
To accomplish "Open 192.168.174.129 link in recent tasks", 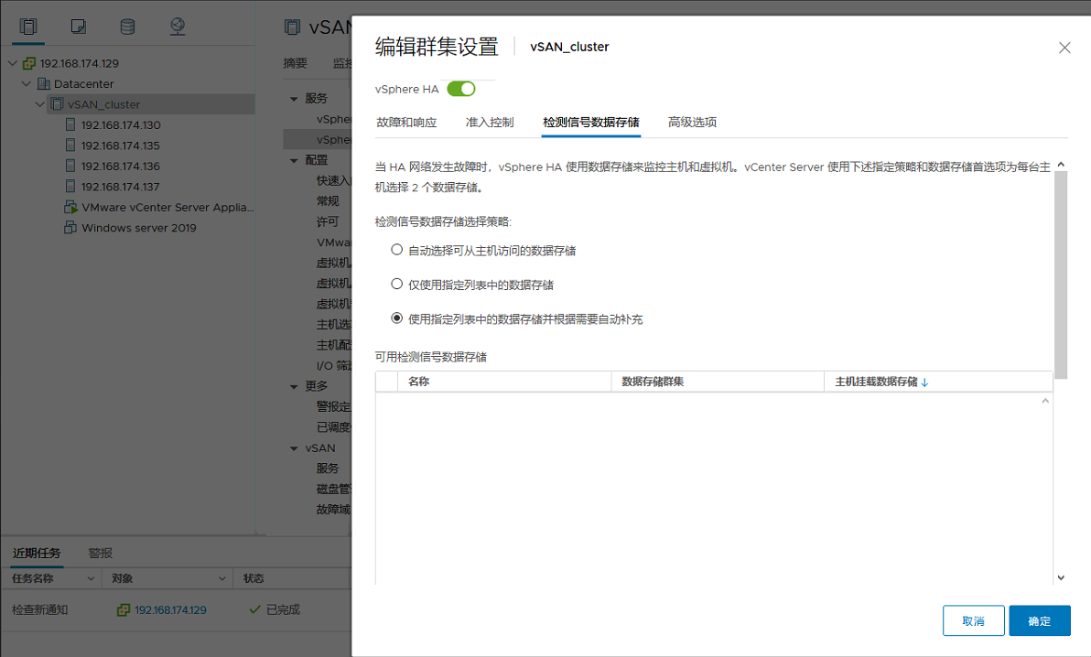I will [x=170, y=609].
